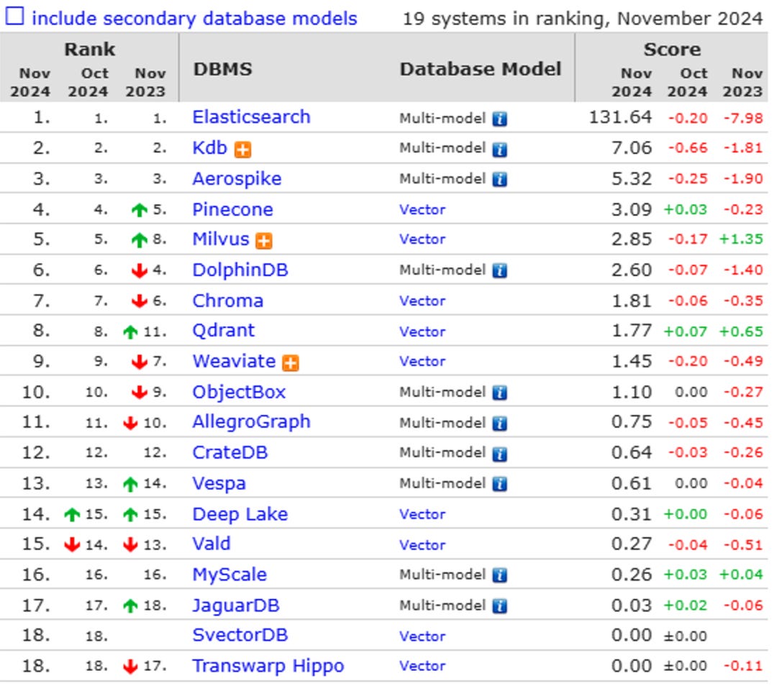Click the red down arrow in Chroma row

tap(140, 301)
